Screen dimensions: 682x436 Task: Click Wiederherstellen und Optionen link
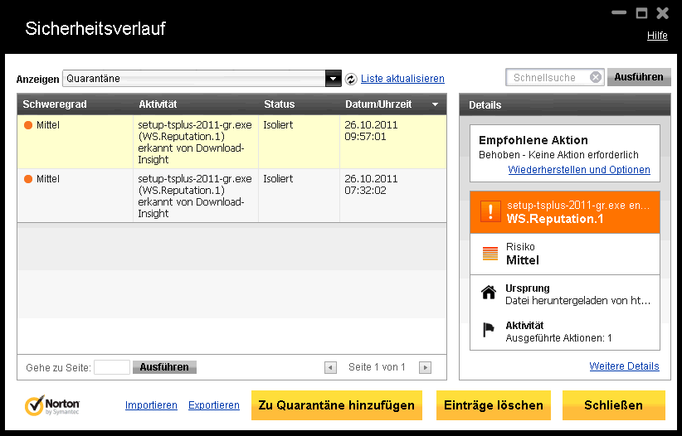tap(579, 170)
